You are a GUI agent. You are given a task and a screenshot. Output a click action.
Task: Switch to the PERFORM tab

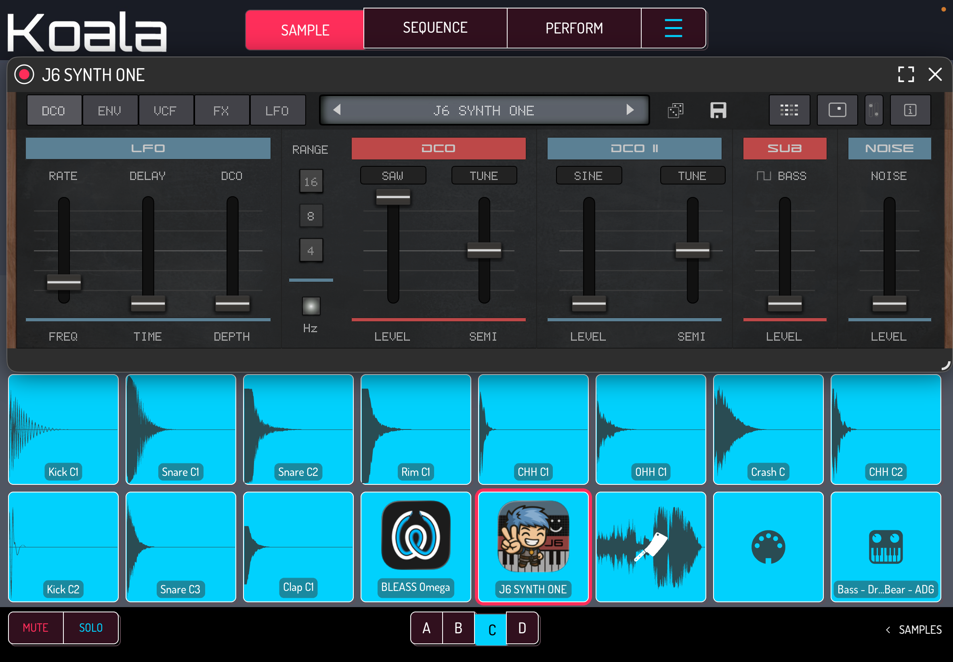(574, 28)
